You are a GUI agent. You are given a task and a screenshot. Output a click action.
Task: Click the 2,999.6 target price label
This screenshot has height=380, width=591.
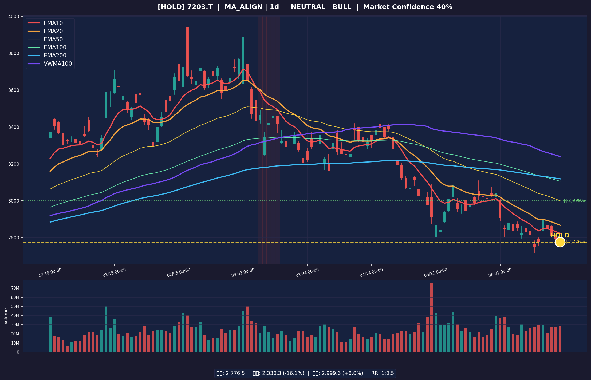573,200
